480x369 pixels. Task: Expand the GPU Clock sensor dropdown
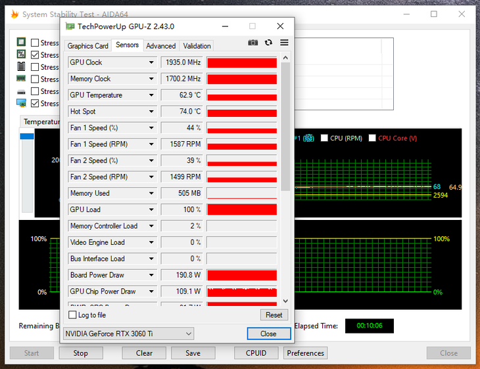(151, 62)
